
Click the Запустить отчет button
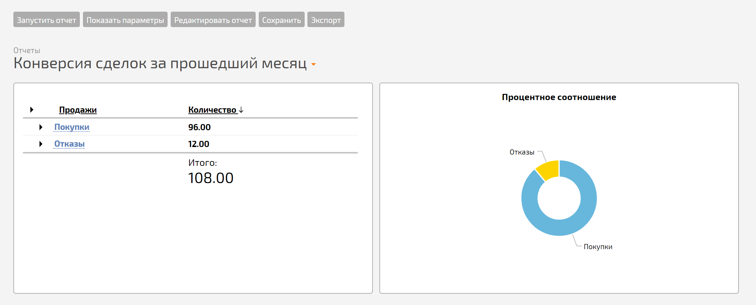[47, 20]
